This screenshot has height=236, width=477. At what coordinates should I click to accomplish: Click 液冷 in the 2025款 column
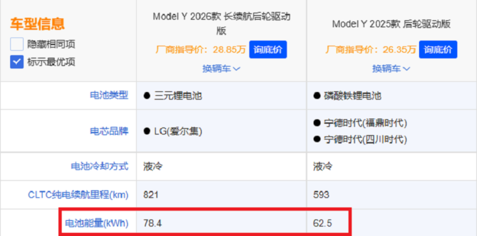322,166
